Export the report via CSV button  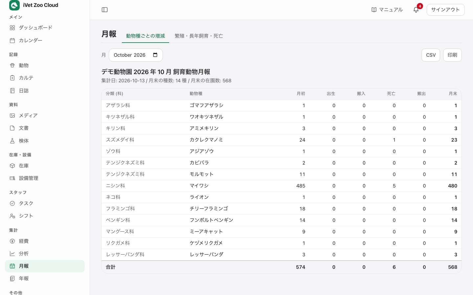tap(431, 55)
